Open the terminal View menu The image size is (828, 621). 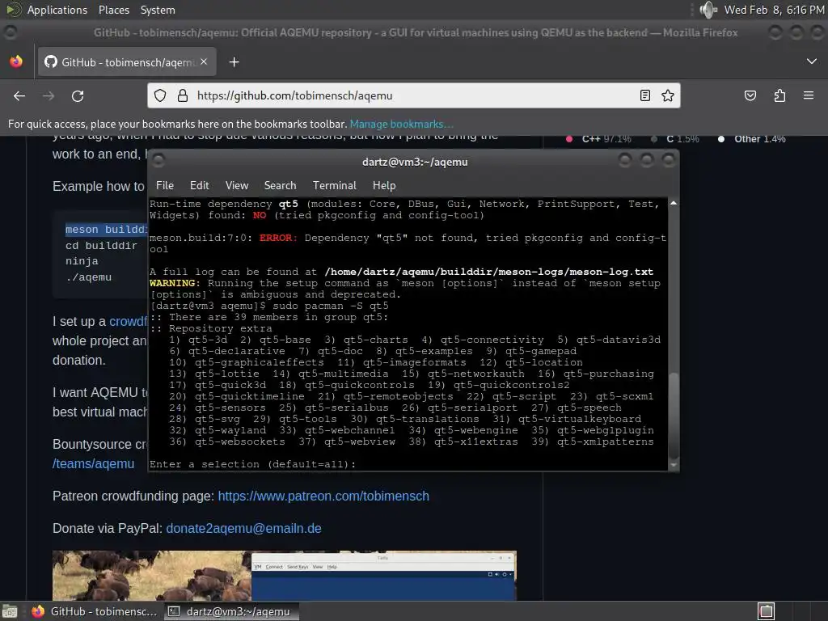[x=237, y=185]
